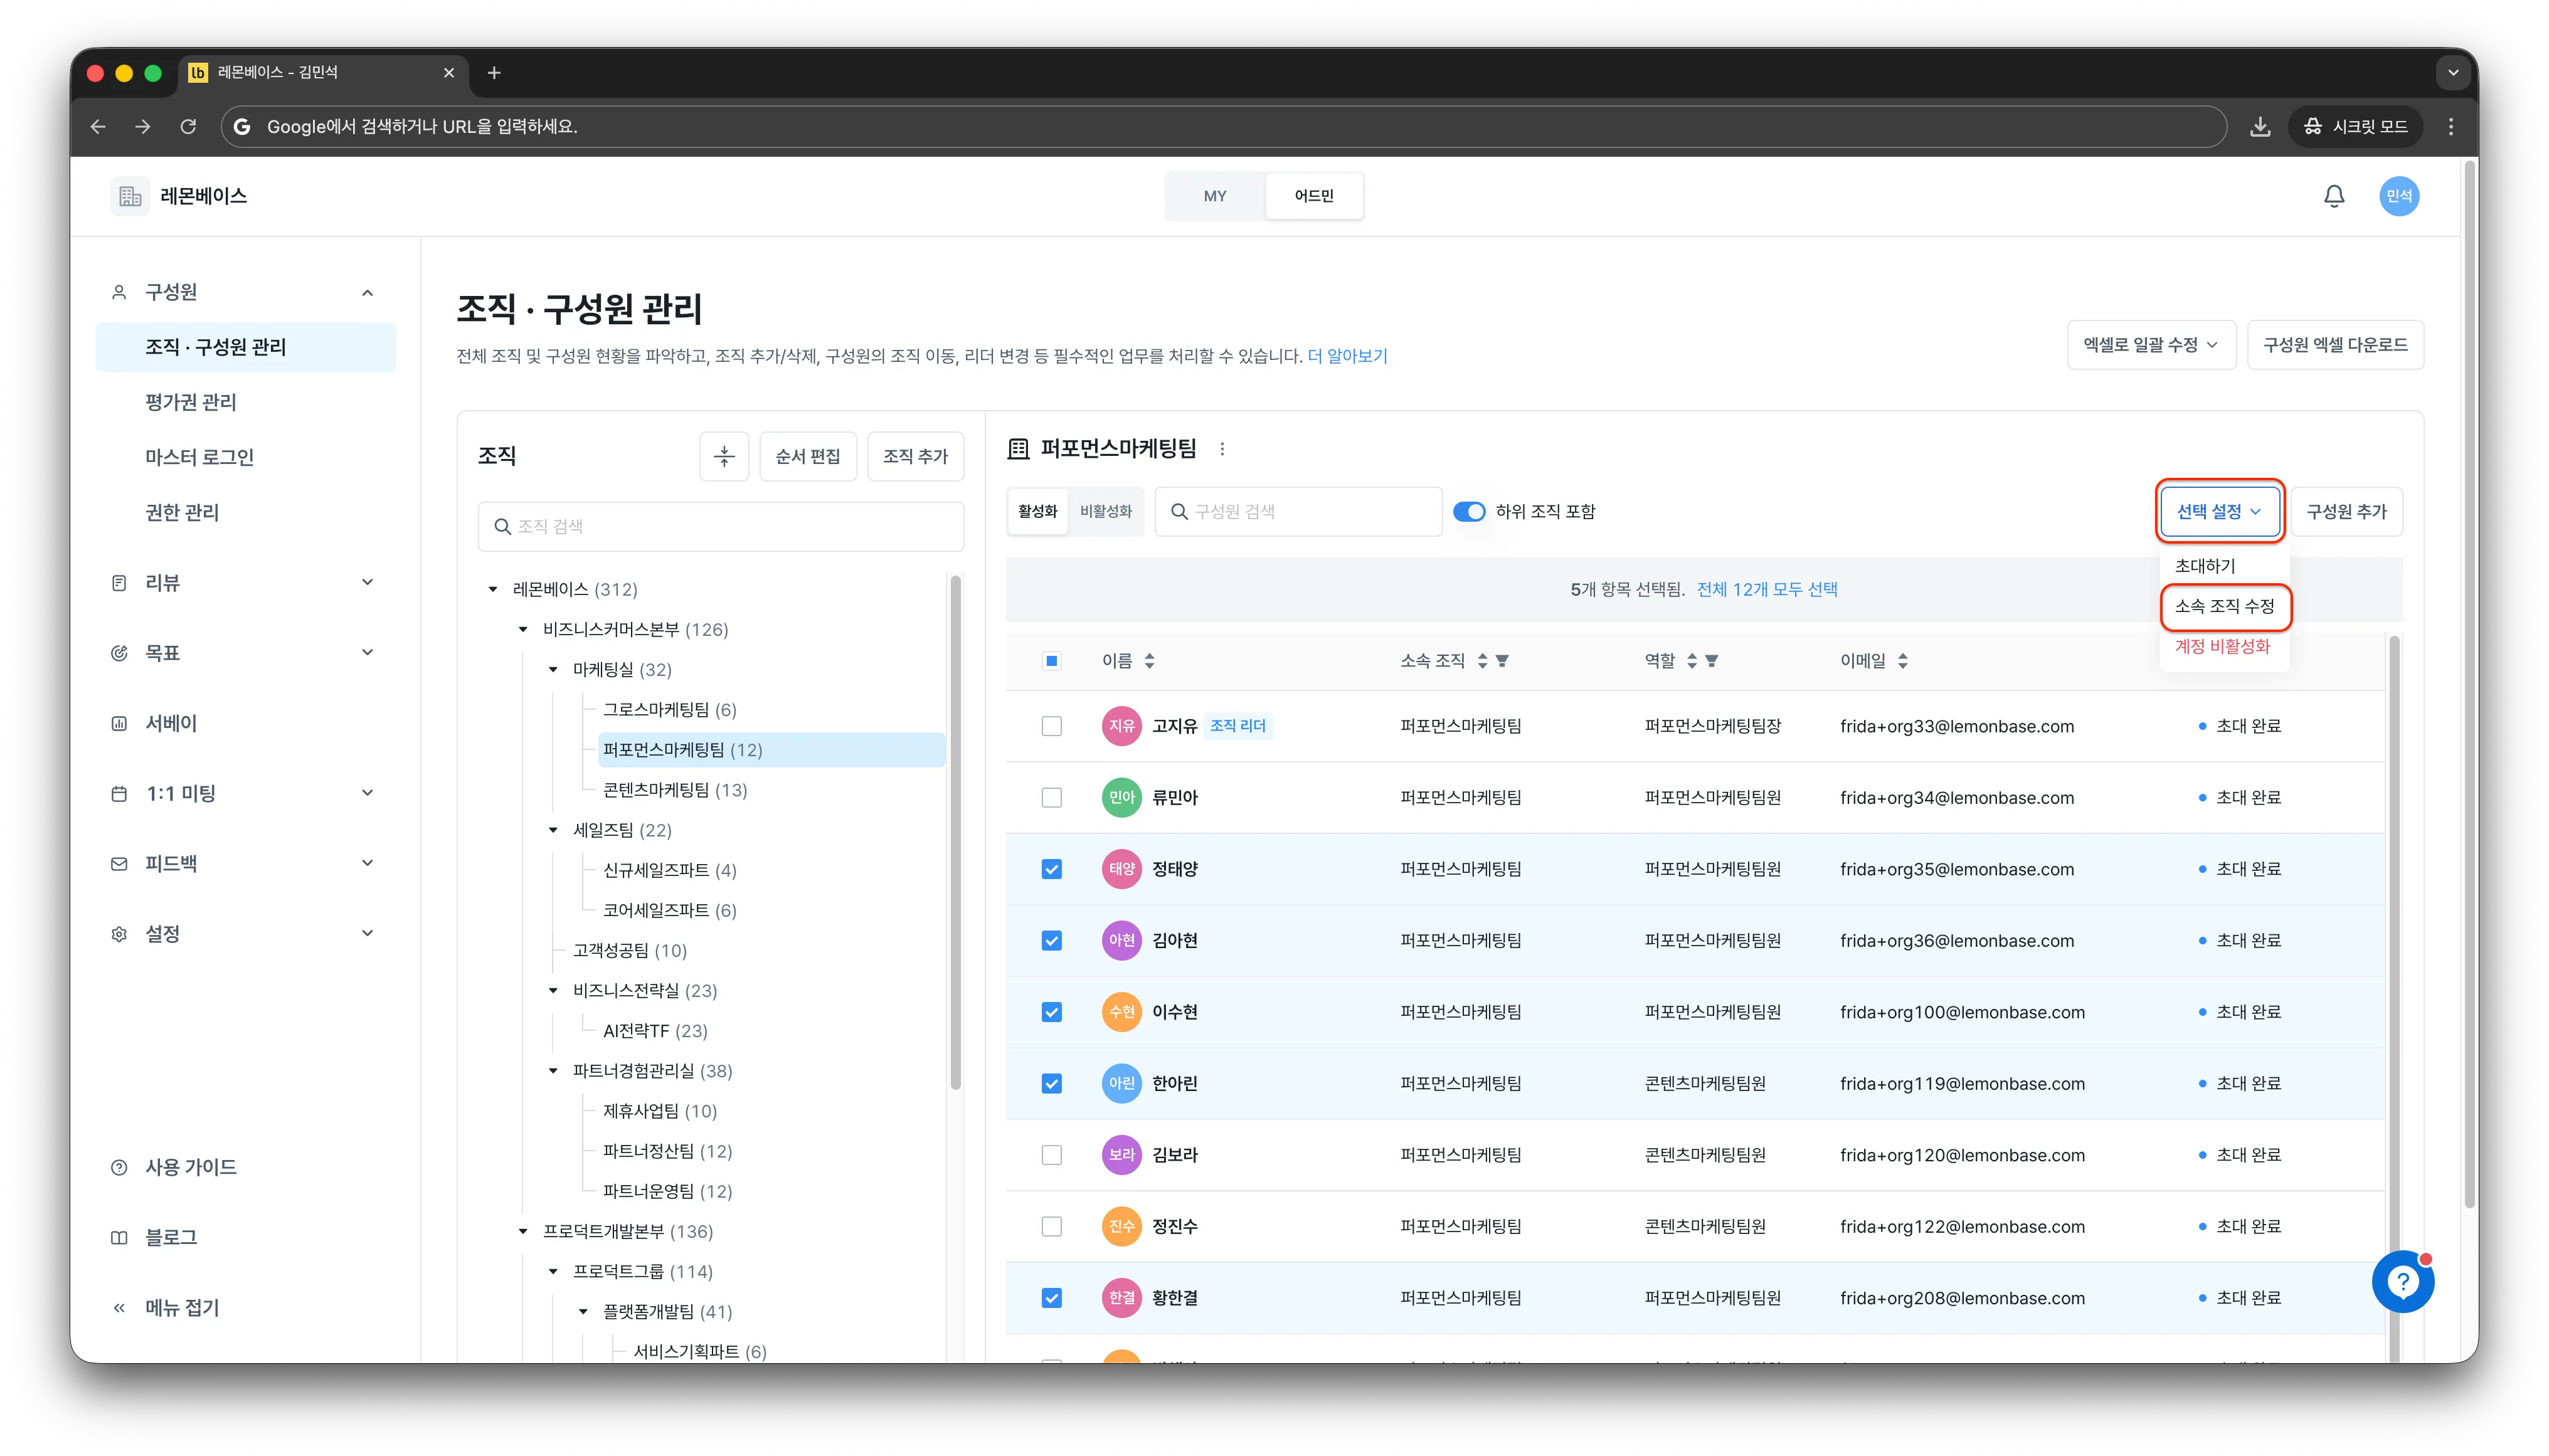Collapse the 세일즈팀 (22) tree node
2549x1456 pixels.
point(553,830)
